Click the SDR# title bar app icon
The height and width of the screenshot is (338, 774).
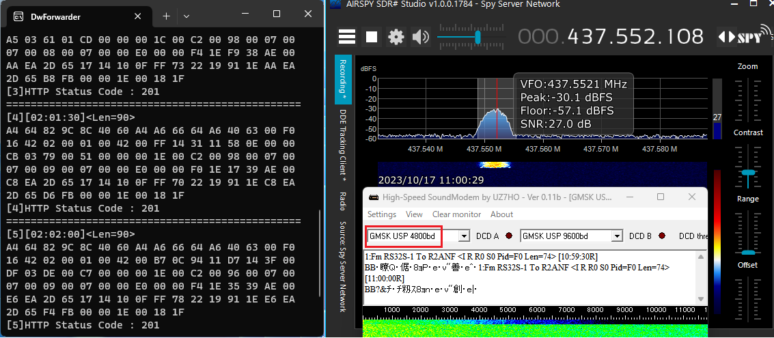tap(335, 4)
